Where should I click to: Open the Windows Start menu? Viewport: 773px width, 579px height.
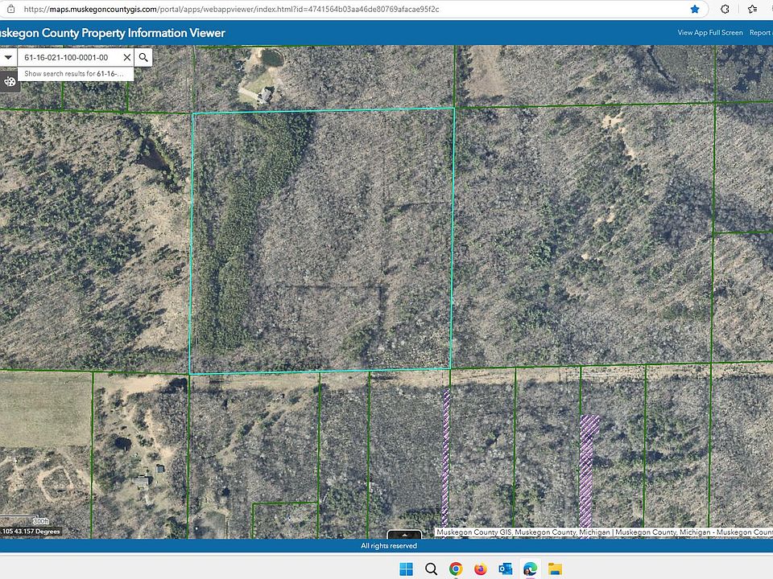point(406,569)
